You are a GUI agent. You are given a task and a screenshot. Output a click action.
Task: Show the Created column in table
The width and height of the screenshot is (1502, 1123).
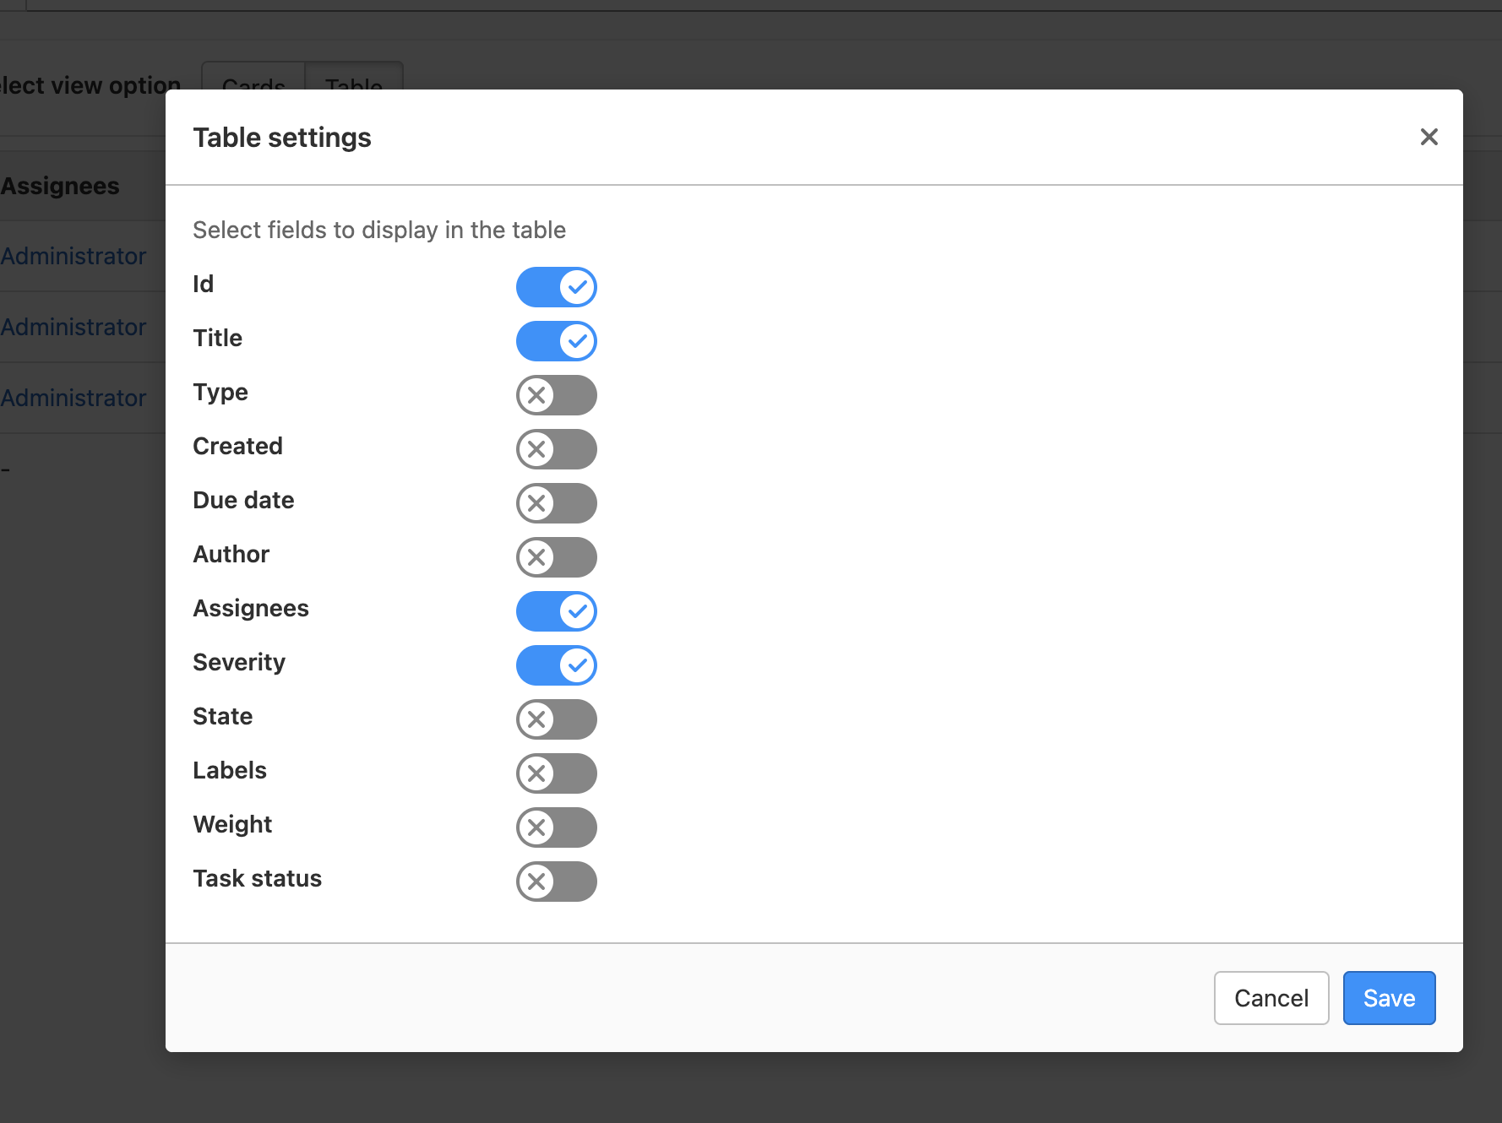556,449
